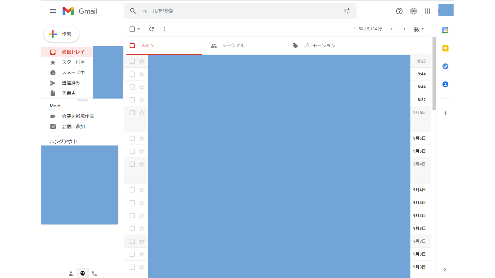Click the Google apps grid icon

tap(427, 11)
